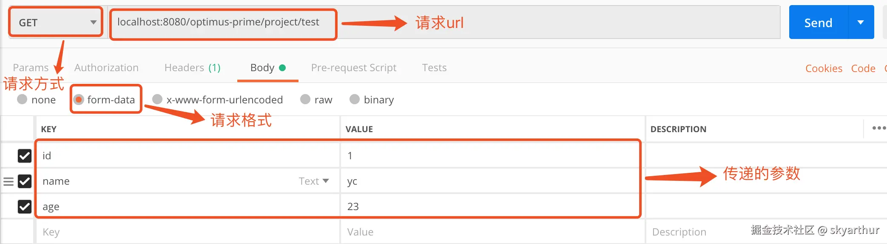This screenshot has height=244, width=887.
Task: Choose the raw body option
Action: coord(305,100)
